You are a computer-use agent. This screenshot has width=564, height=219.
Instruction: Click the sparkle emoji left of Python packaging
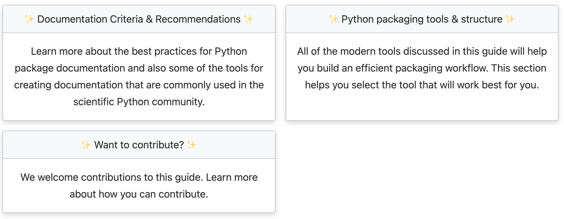(334, 19)
